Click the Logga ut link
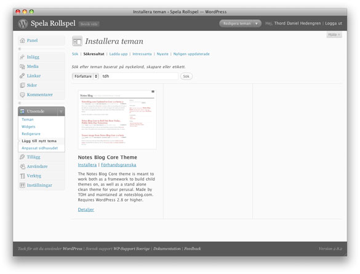Image resolution: width=360 pixels, height=274 pixels. click(334, 23)
